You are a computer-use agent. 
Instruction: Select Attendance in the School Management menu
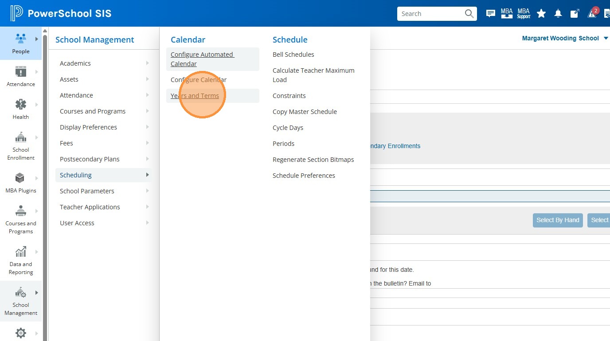point(103,95)
